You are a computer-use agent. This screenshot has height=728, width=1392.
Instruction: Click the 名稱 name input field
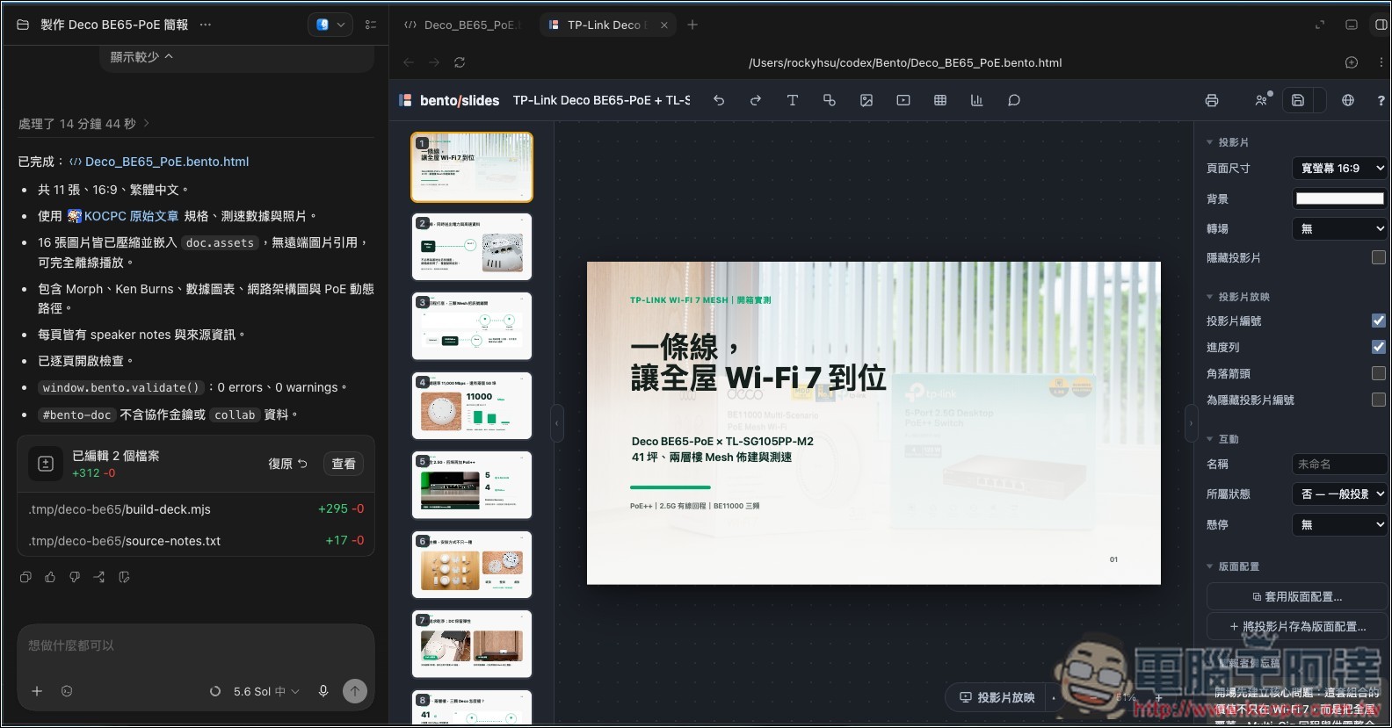(x=1340, y=464)
